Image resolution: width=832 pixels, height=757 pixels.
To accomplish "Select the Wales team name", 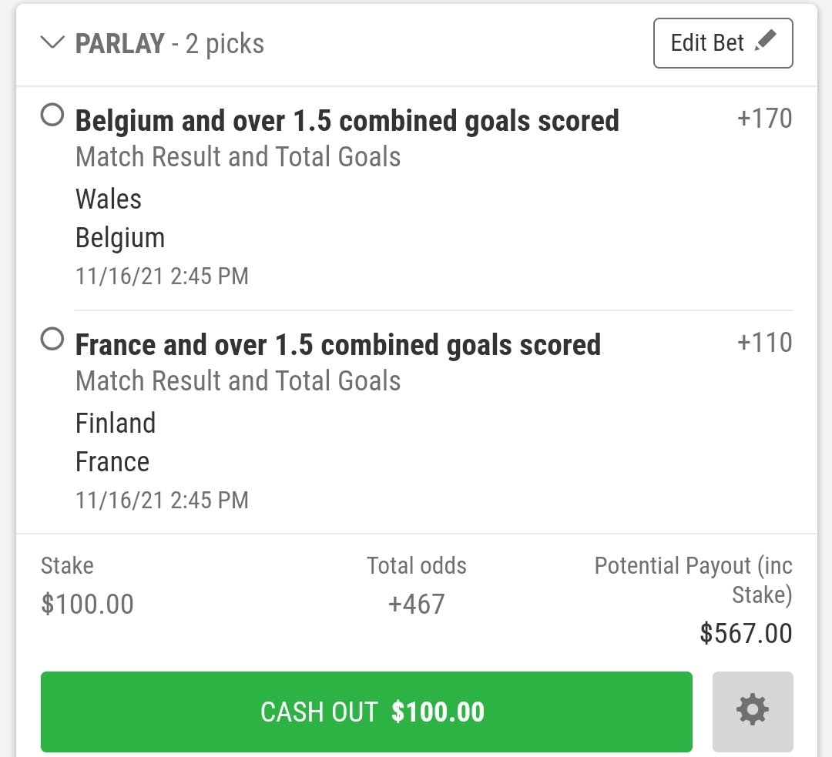I will [x=109, y=199].
